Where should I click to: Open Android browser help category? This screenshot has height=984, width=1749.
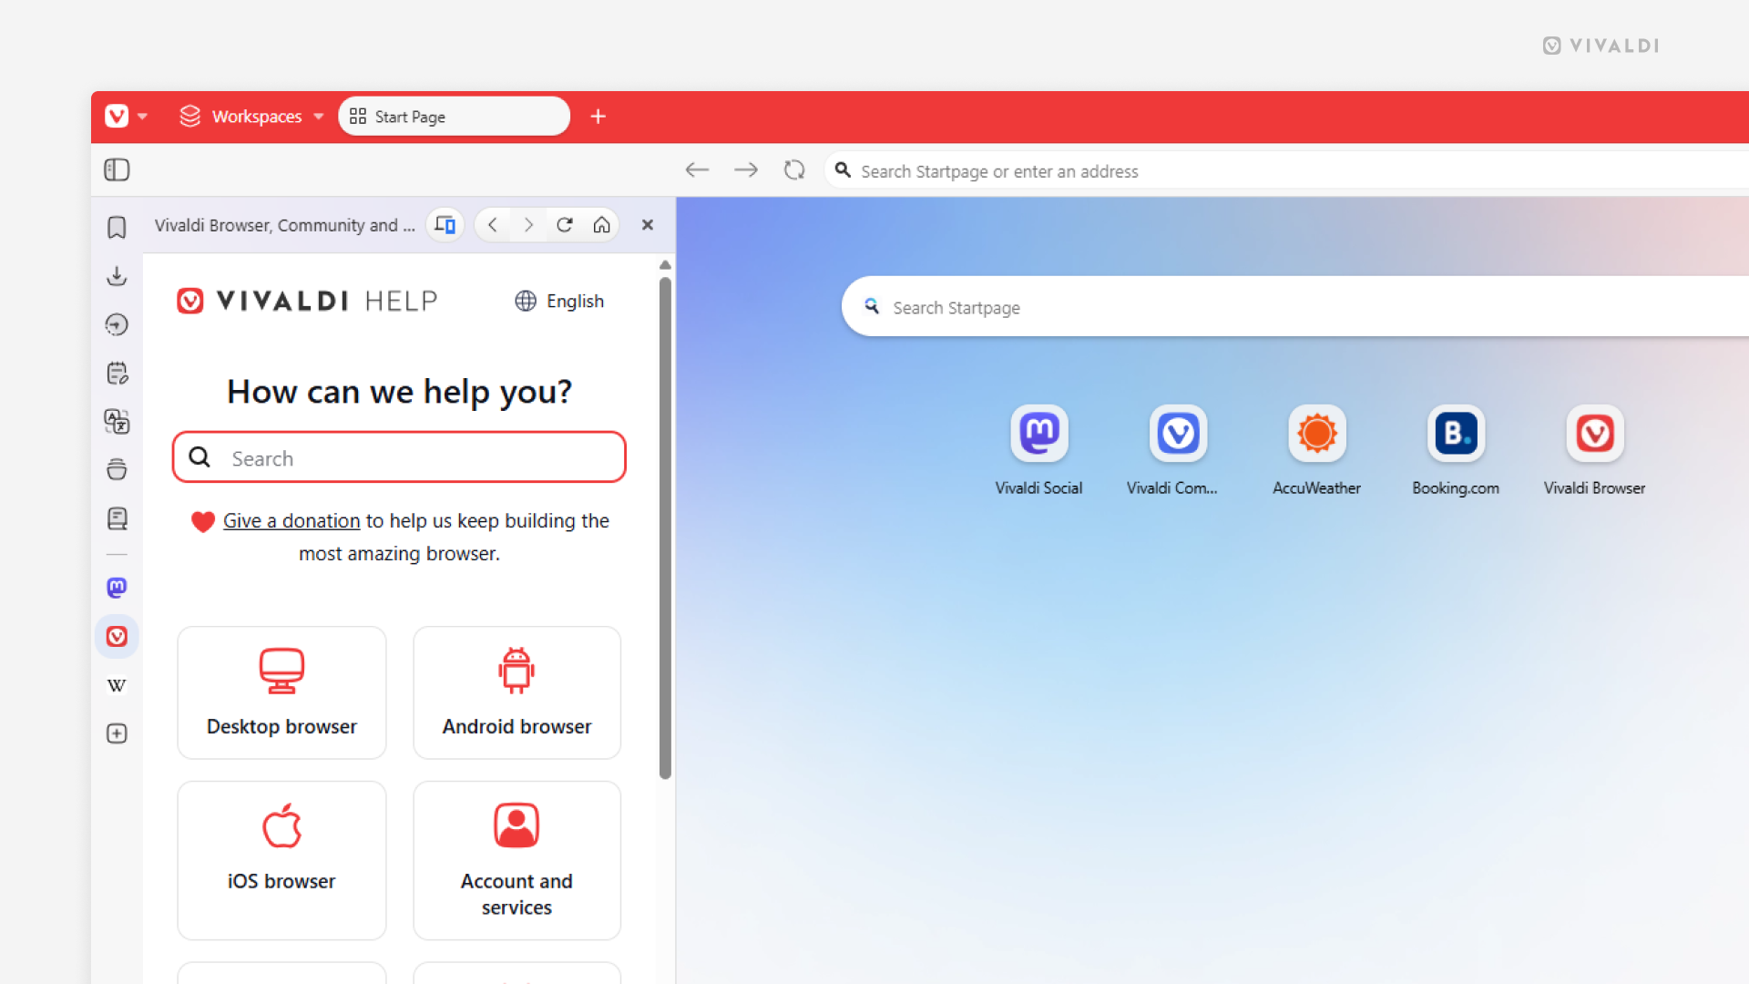pos(517,692)
